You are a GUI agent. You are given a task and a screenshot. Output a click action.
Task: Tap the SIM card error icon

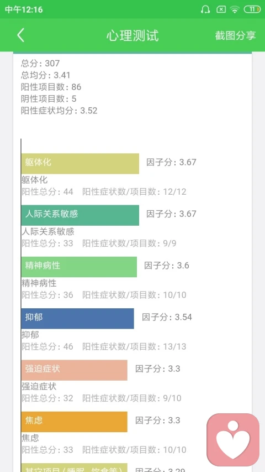pyautogui.click(x=221, y=9)
